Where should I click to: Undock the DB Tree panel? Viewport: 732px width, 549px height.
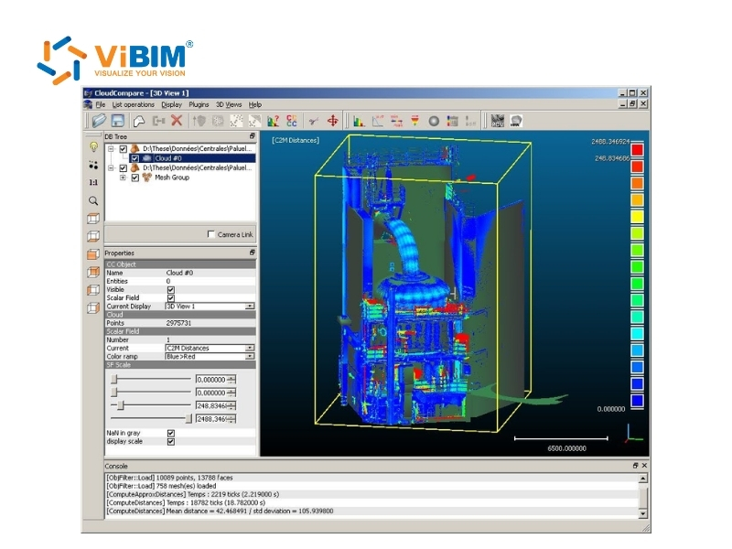click(252, 136)
